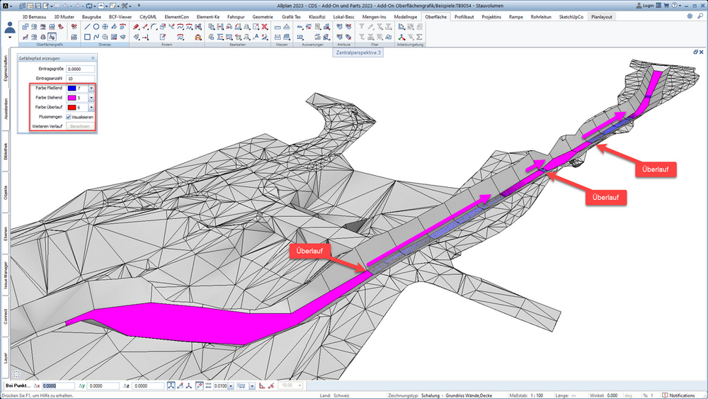
Task: Click the Berechnen button
Action: pyautogui.click(x=80, y=127)
